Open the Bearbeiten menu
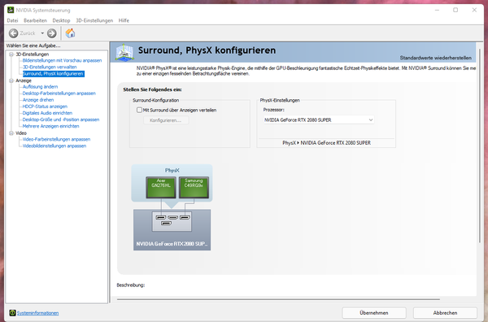This screenshot has width=488, height=322. [x=35, y=20]
